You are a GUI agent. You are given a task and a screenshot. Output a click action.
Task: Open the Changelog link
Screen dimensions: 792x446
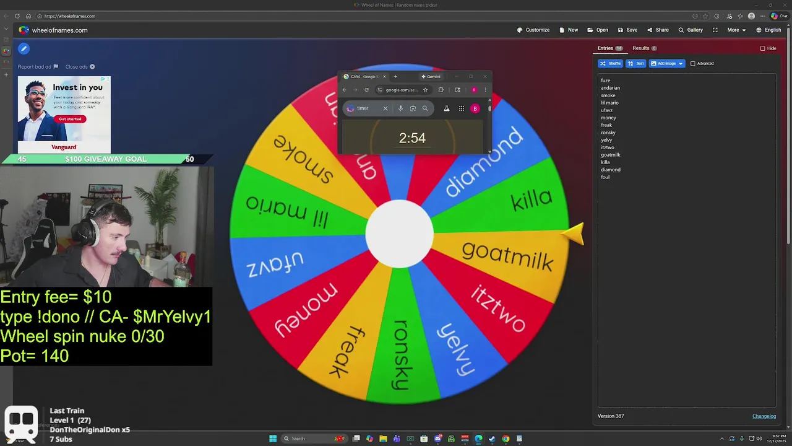pos(764,416)
